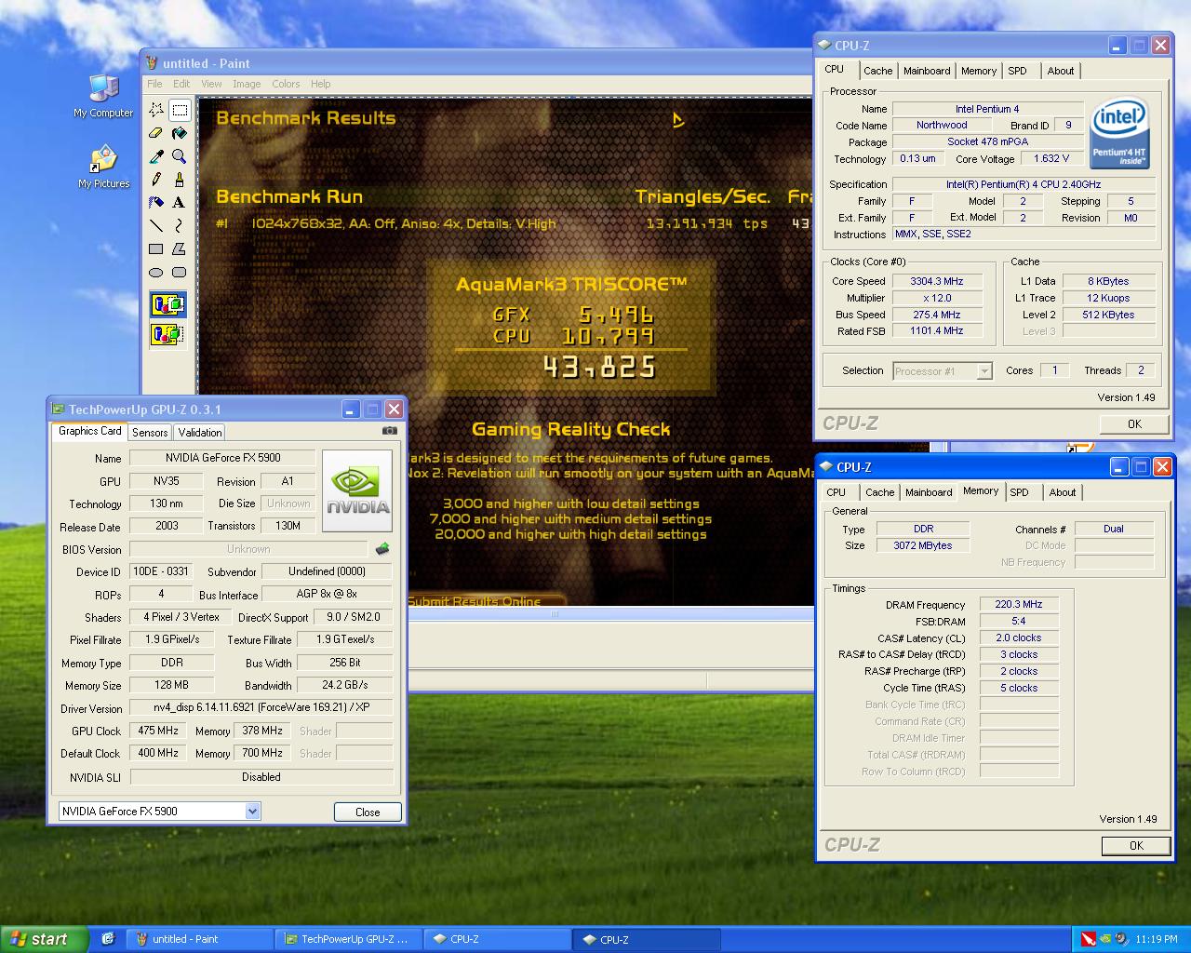Select the Curve tool in Paint
1191x953 pixels.
180,226
